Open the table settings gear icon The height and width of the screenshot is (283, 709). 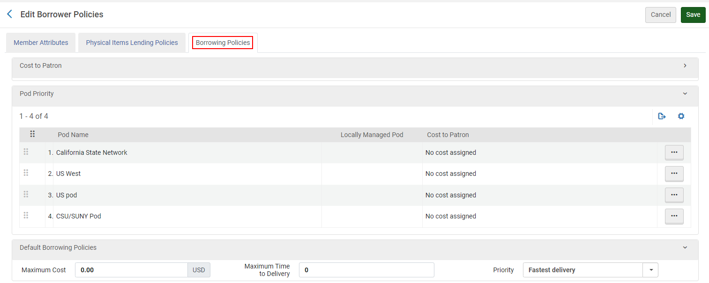tap(681, 116)
